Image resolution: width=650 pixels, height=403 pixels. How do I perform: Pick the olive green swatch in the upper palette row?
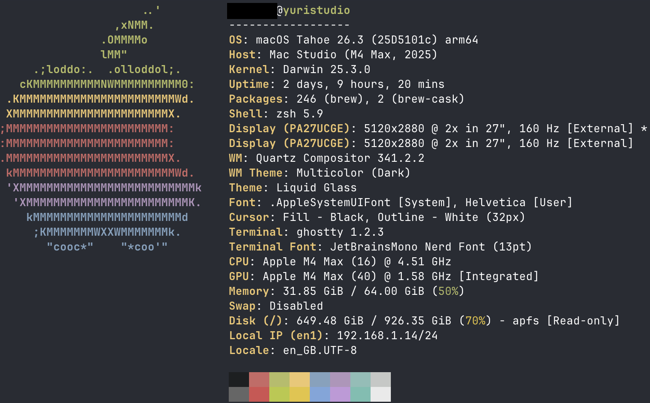tap(279, 379)
